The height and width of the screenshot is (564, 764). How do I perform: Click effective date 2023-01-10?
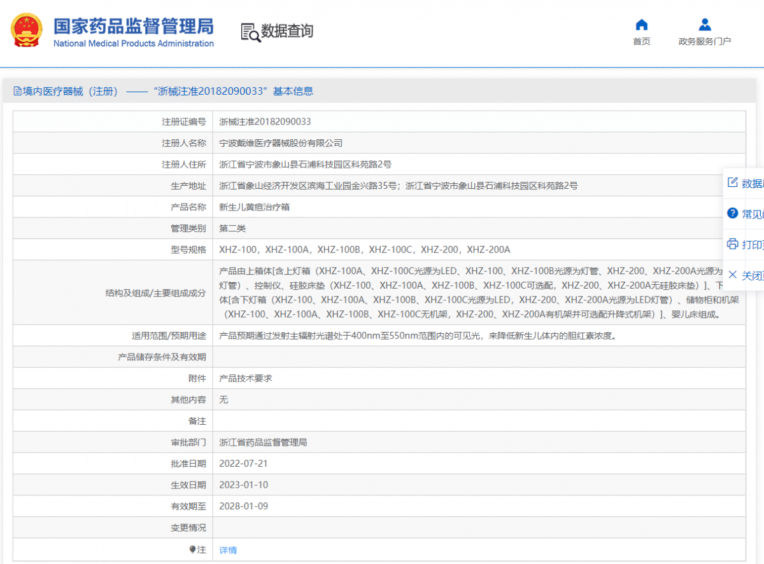point(244,485)
